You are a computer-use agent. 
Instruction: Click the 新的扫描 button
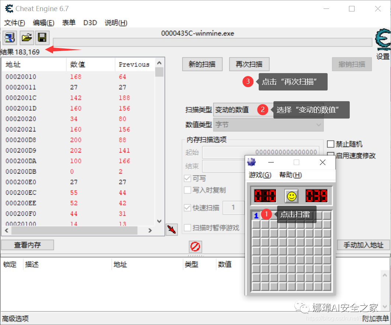click(202, 65)
